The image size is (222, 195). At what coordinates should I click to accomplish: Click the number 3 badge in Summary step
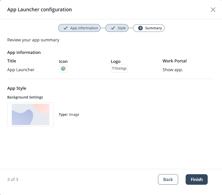(140, 28)
